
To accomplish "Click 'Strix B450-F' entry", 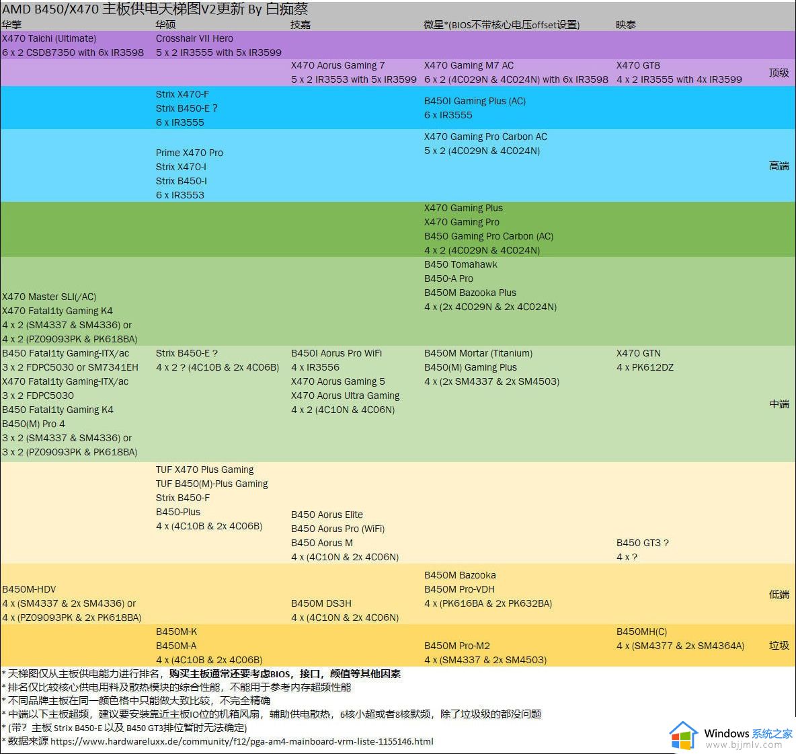I will (183, 498).
